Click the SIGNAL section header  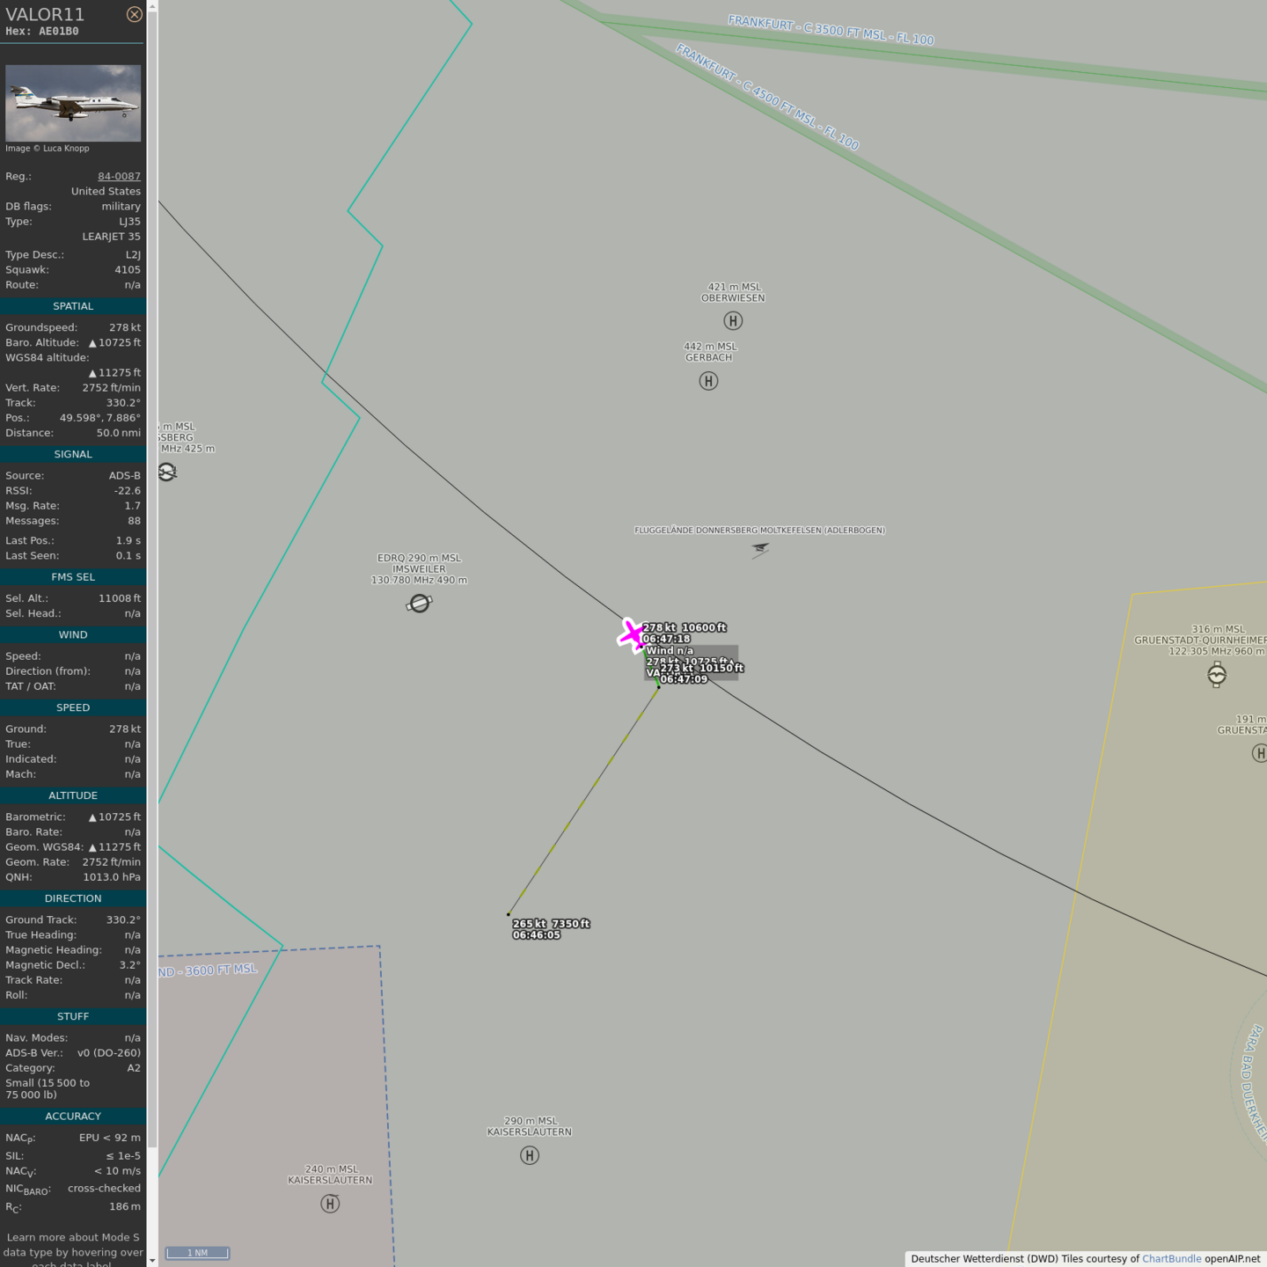(x=73, y=454)
